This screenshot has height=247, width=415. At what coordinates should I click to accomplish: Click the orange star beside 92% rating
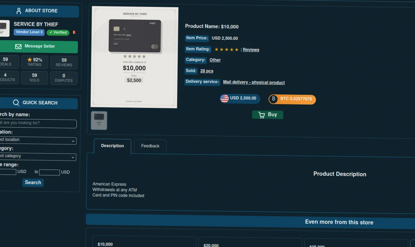tap(30, 59)
